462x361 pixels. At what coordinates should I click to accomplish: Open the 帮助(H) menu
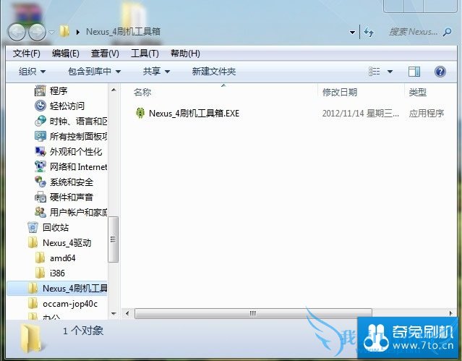pyautogui.click(x=185, y=54)
